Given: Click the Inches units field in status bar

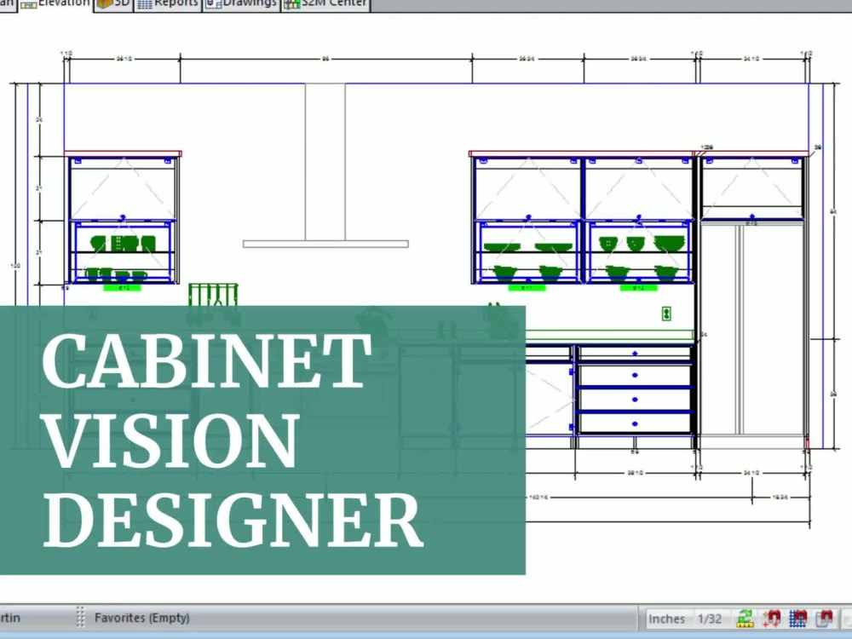Looking at the screenshot, I should click(x=666, y=619).
